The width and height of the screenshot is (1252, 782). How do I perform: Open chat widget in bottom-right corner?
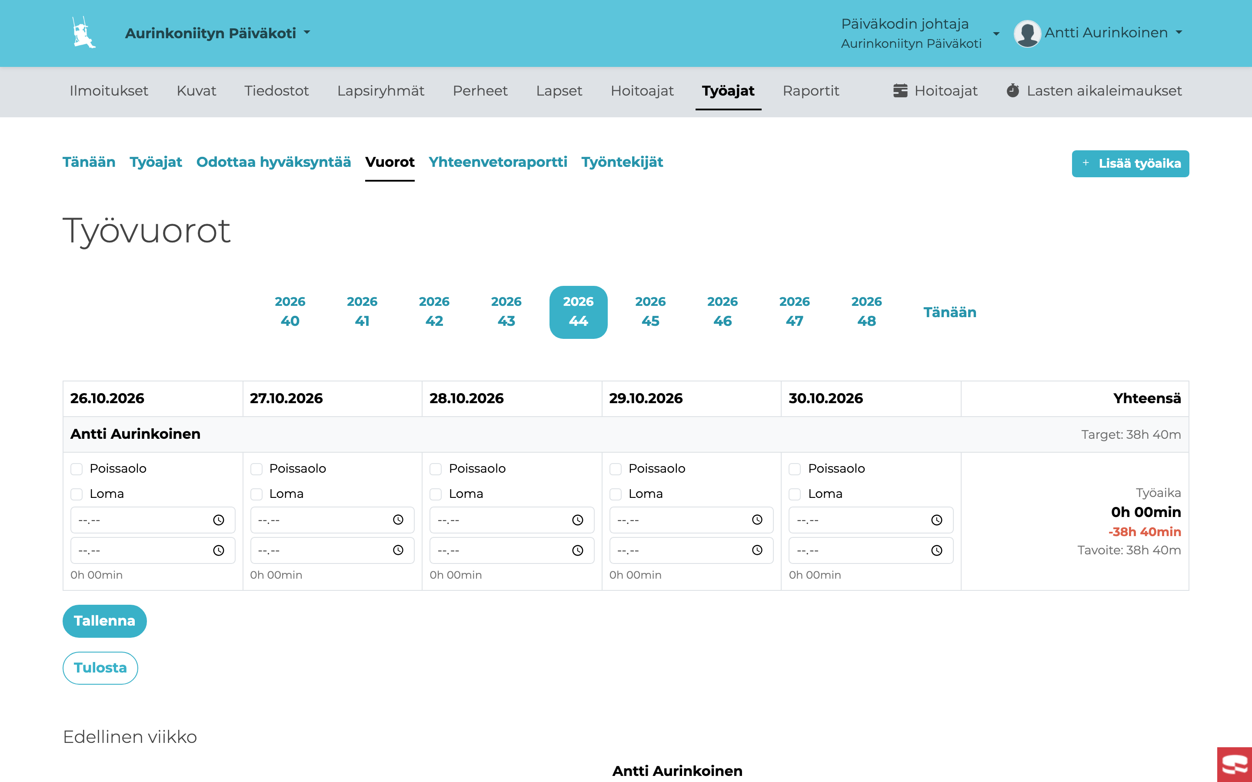tap(1235, 765)
